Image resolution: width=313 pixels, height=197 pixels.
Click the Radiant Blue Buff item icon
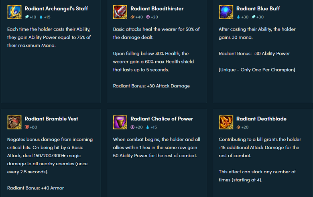point(226,12)
